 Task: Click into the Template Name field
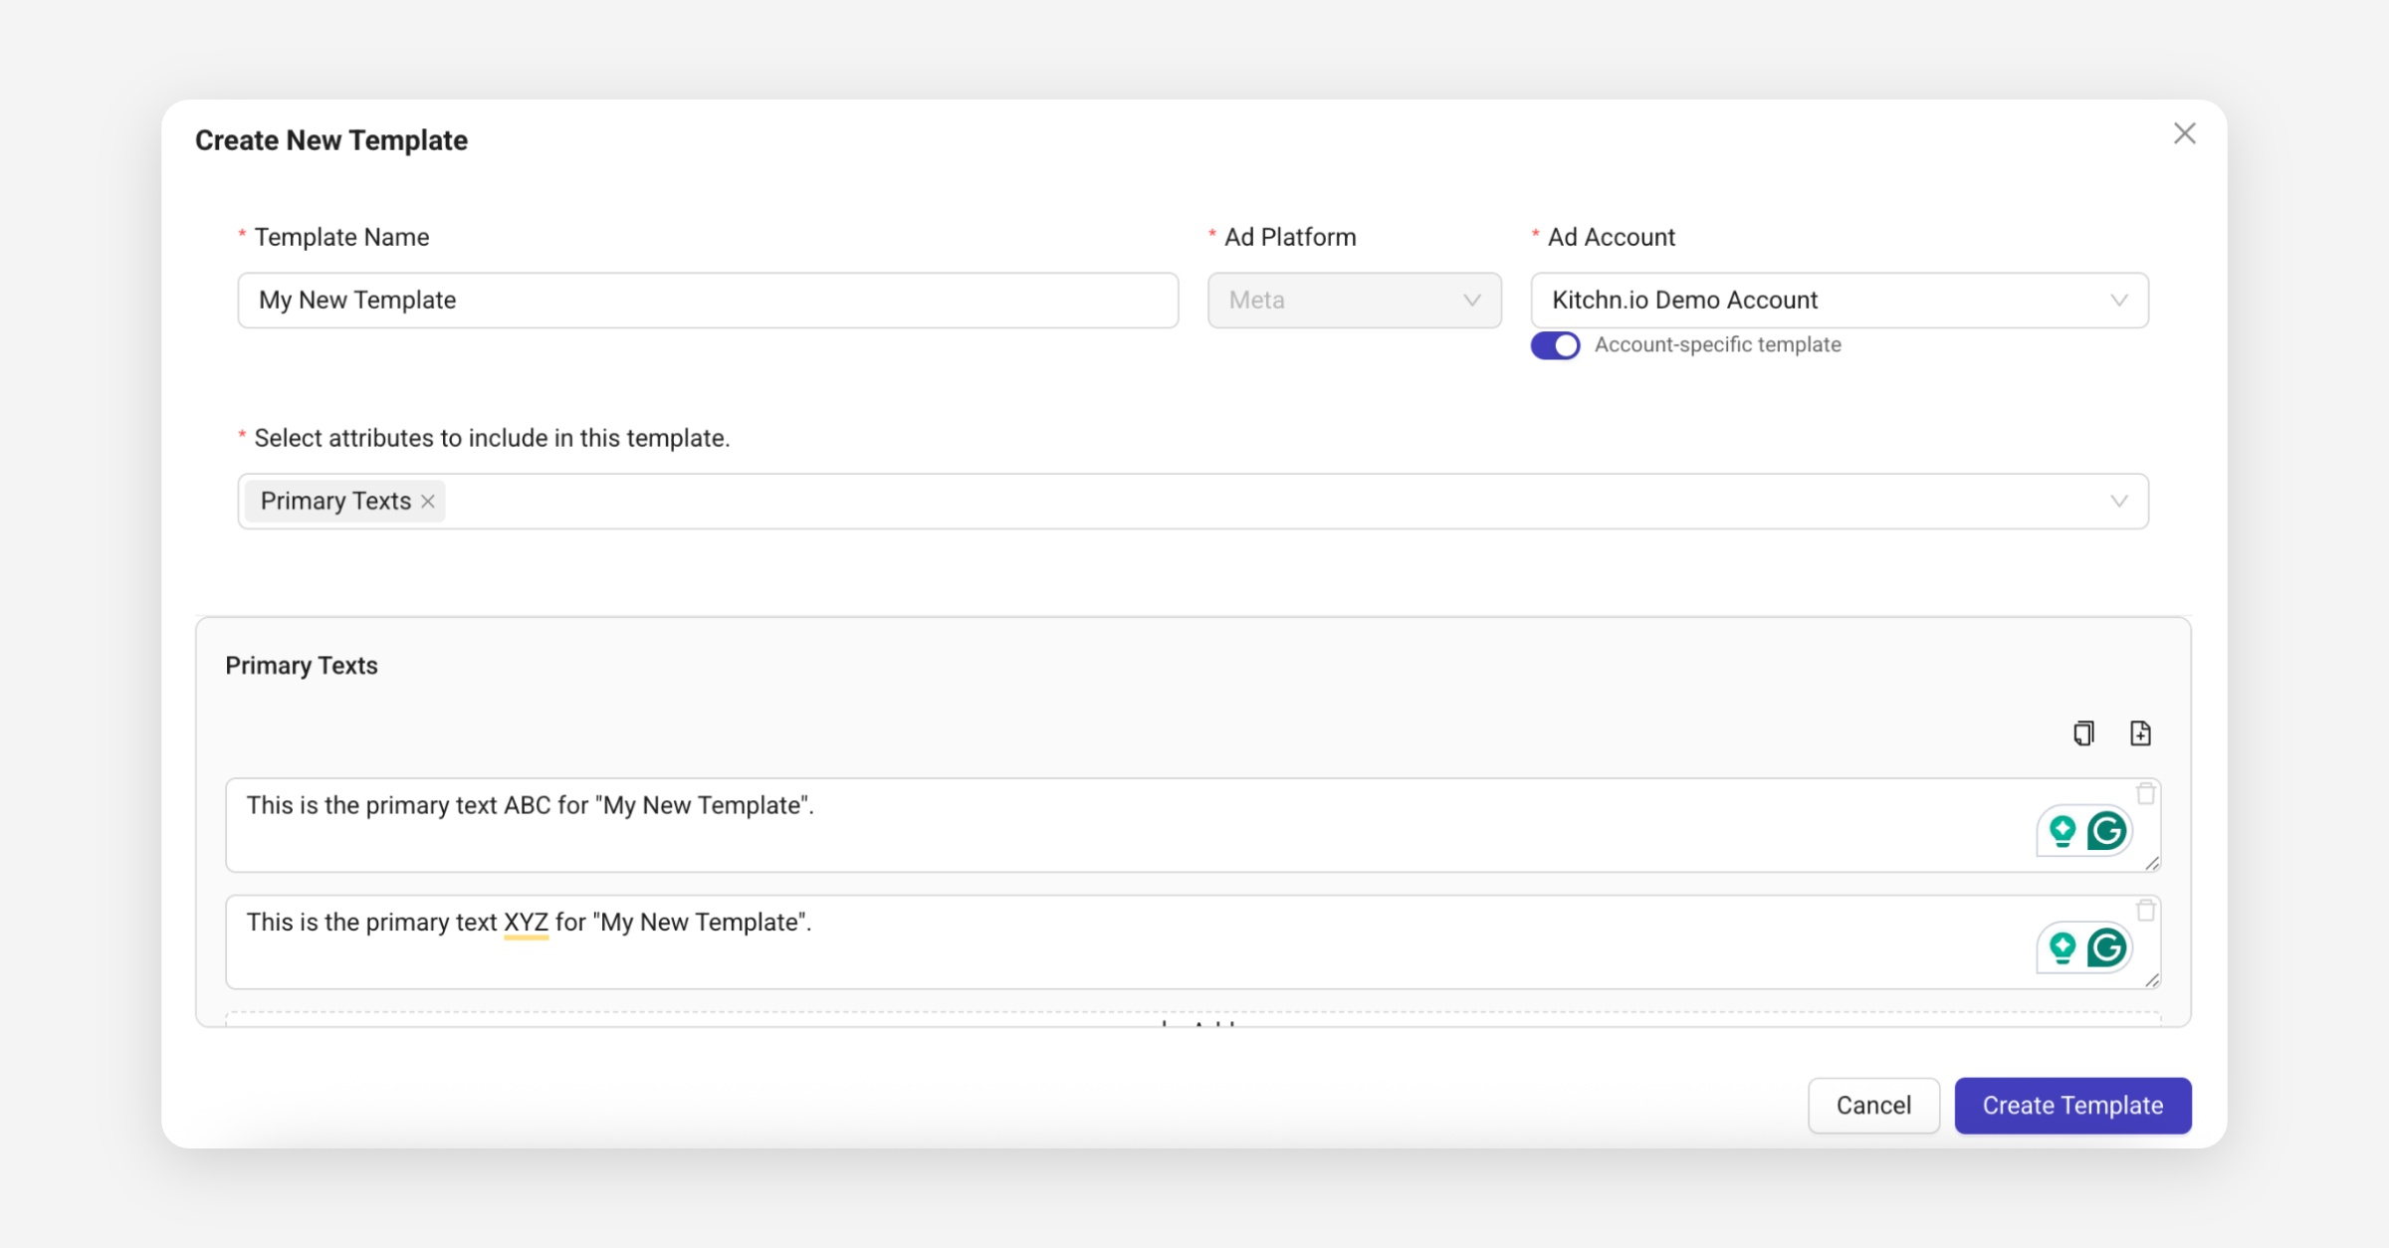(x=707, y=301)
